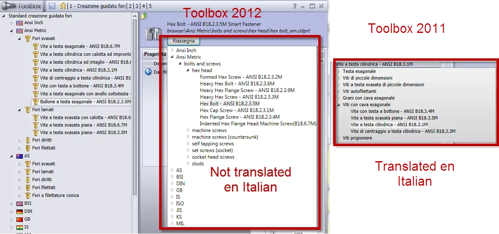The height and width of the screenshot is (234, 499).
Task: Select socket head screws folder
Action: [x=213, y=157]
